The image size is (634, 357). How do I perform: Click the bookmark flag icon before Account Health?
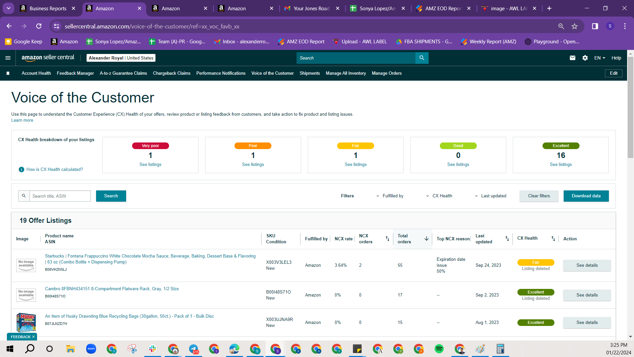tap(8, 73)
